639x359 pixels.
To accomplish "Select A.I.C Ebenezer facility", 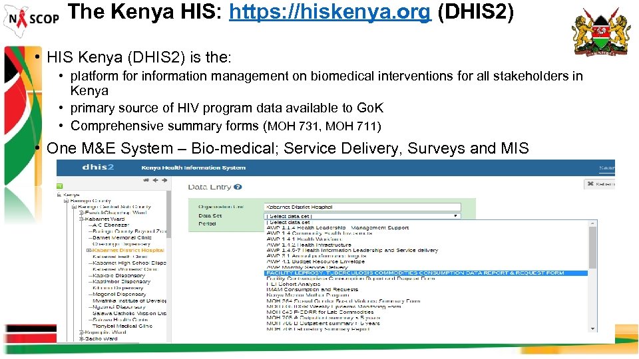I will pos(111,225).
